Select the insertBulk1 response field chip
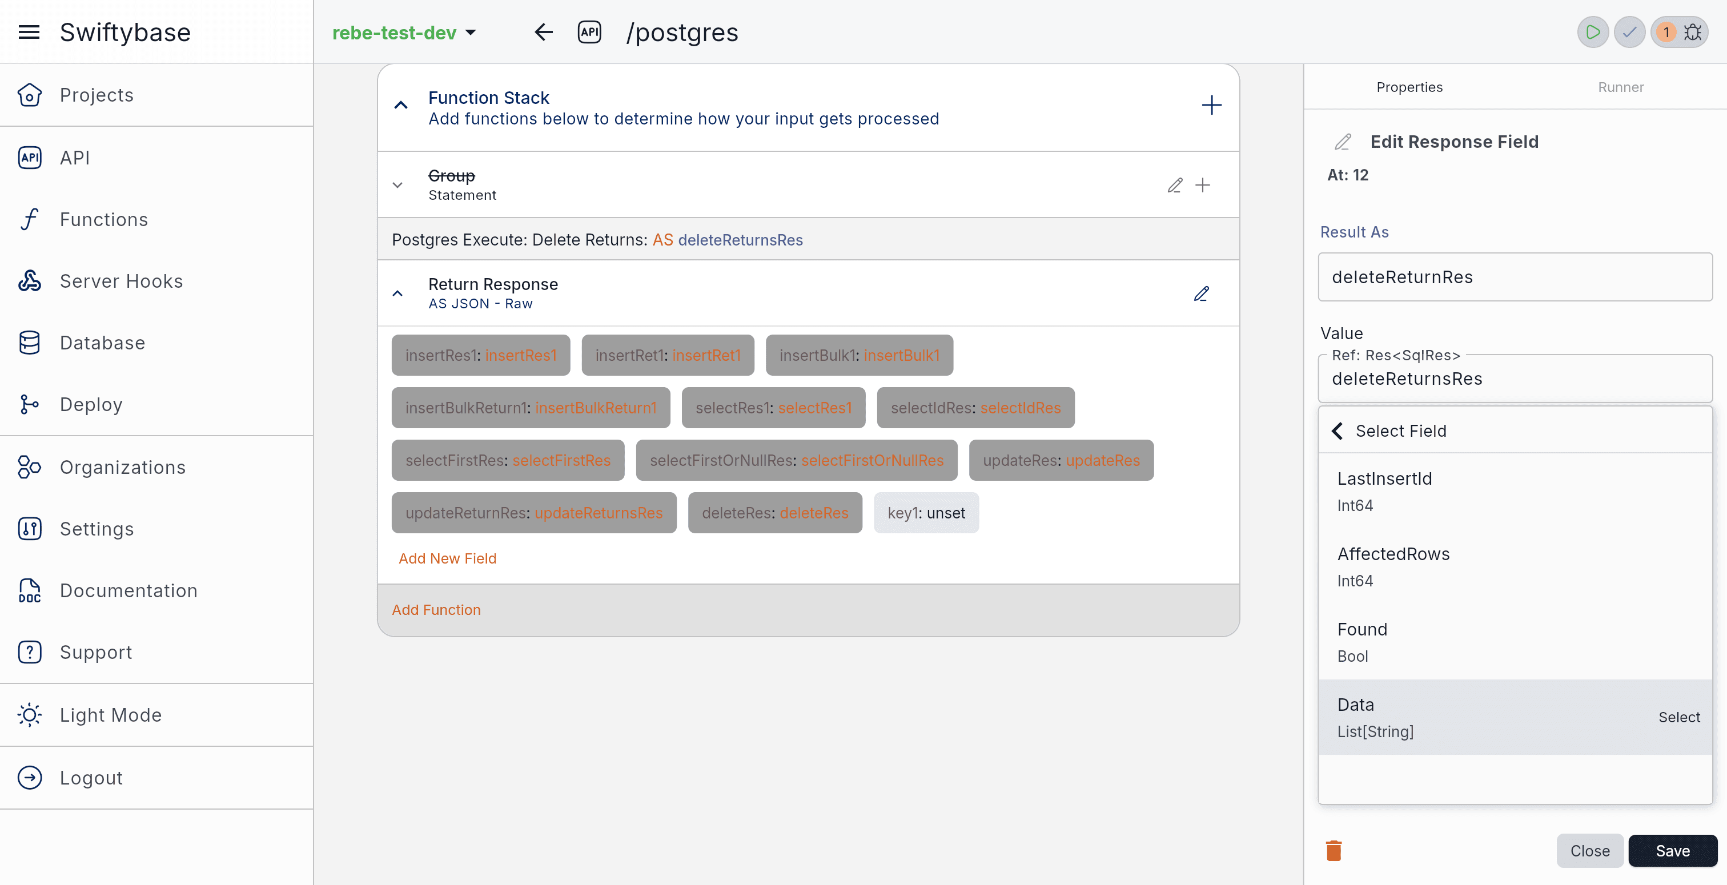The height and width of the screenshot is (885, 1727). pos(860,355)
